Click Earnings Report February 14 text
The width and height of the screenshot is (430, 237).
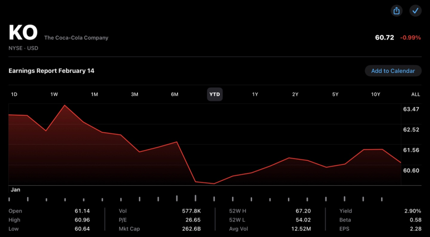click(x=51, y=71)
